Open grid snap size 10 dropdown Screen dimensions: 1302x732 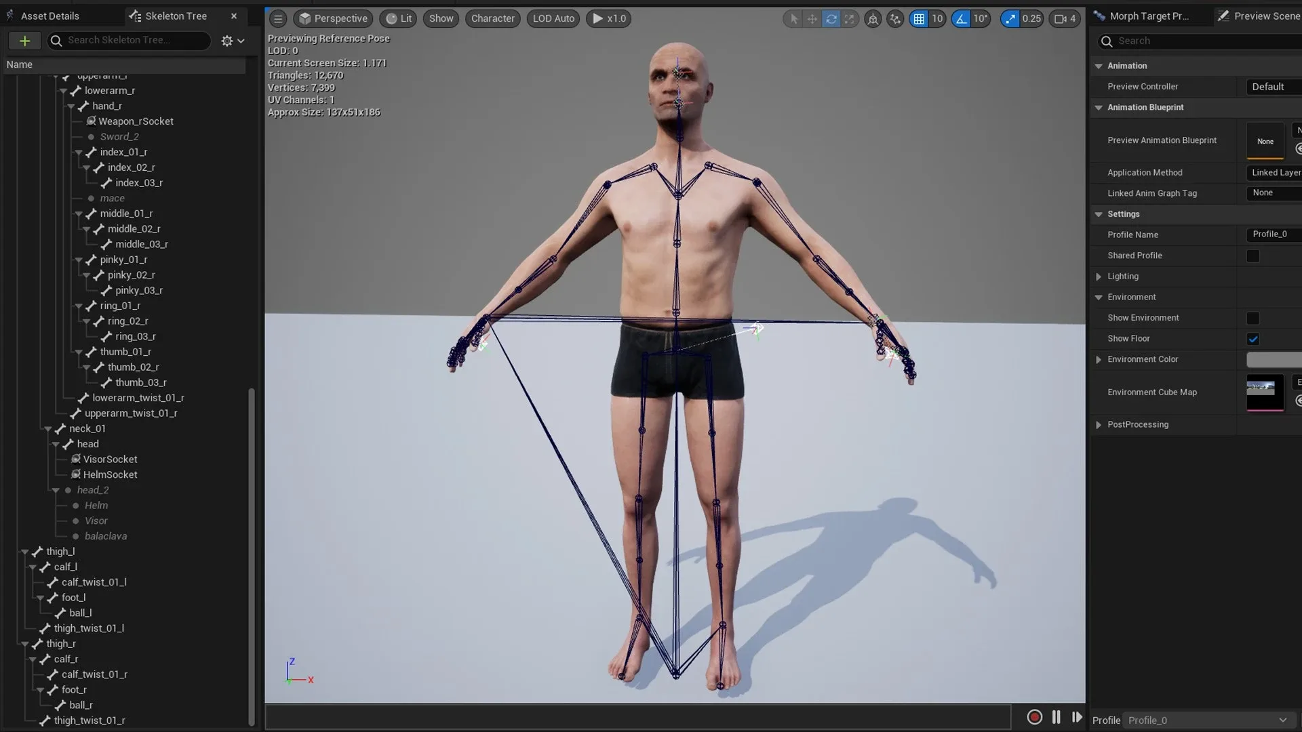937,19
